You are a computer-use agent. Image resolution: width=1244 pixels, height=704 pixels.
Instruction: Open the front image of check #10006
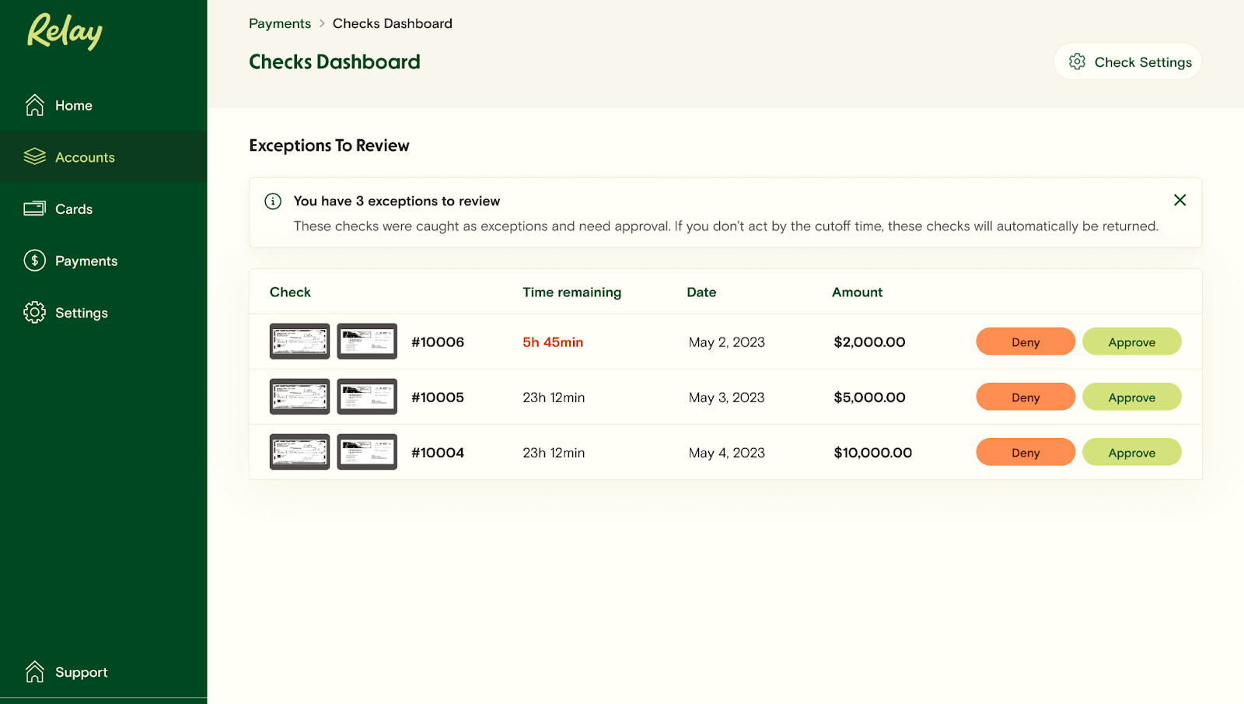[299, 341]
